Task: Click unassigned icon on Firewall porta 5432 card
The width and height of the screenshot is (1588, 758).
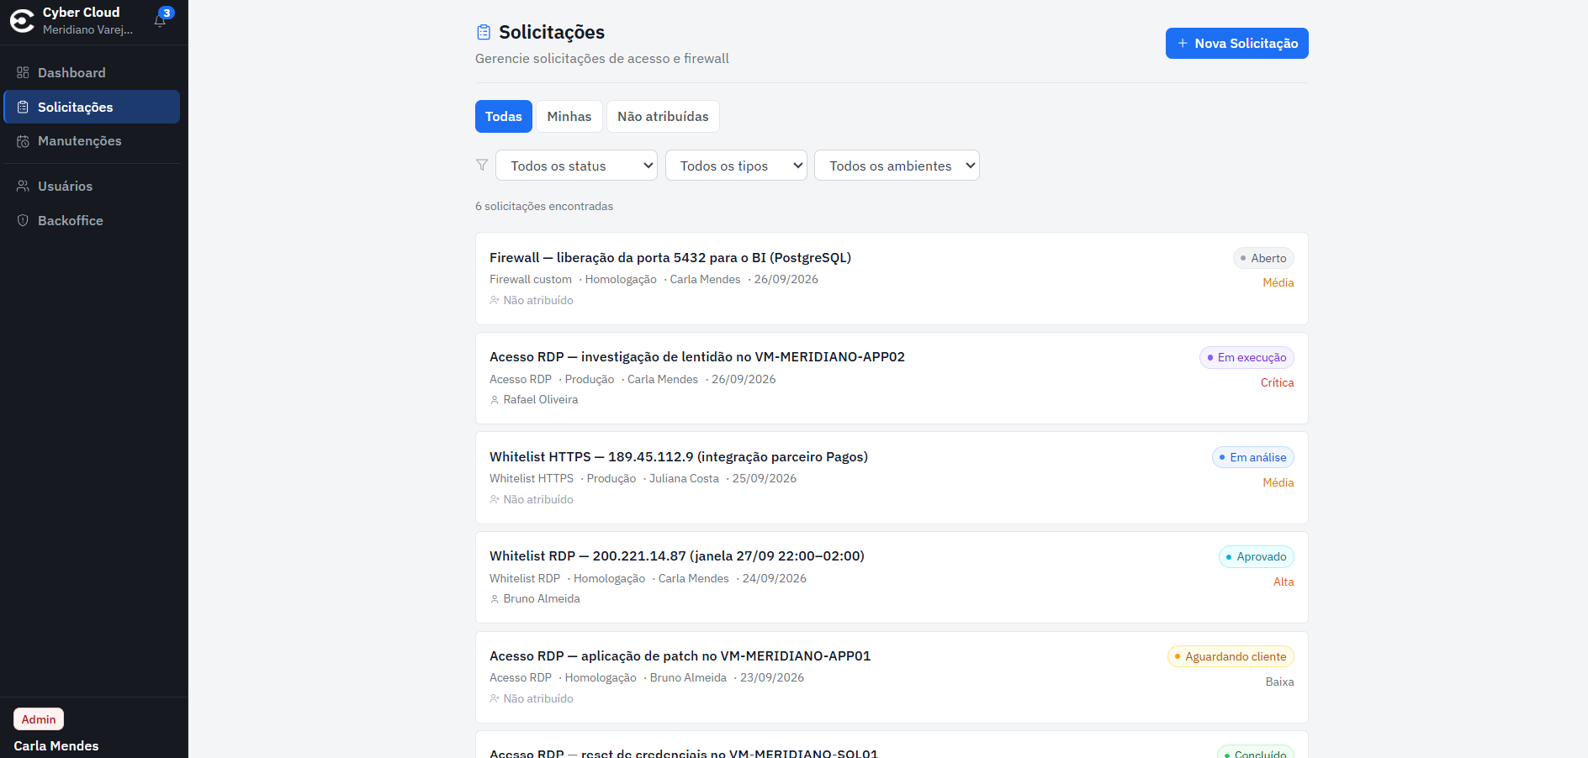Action: [x=495, y=300]
